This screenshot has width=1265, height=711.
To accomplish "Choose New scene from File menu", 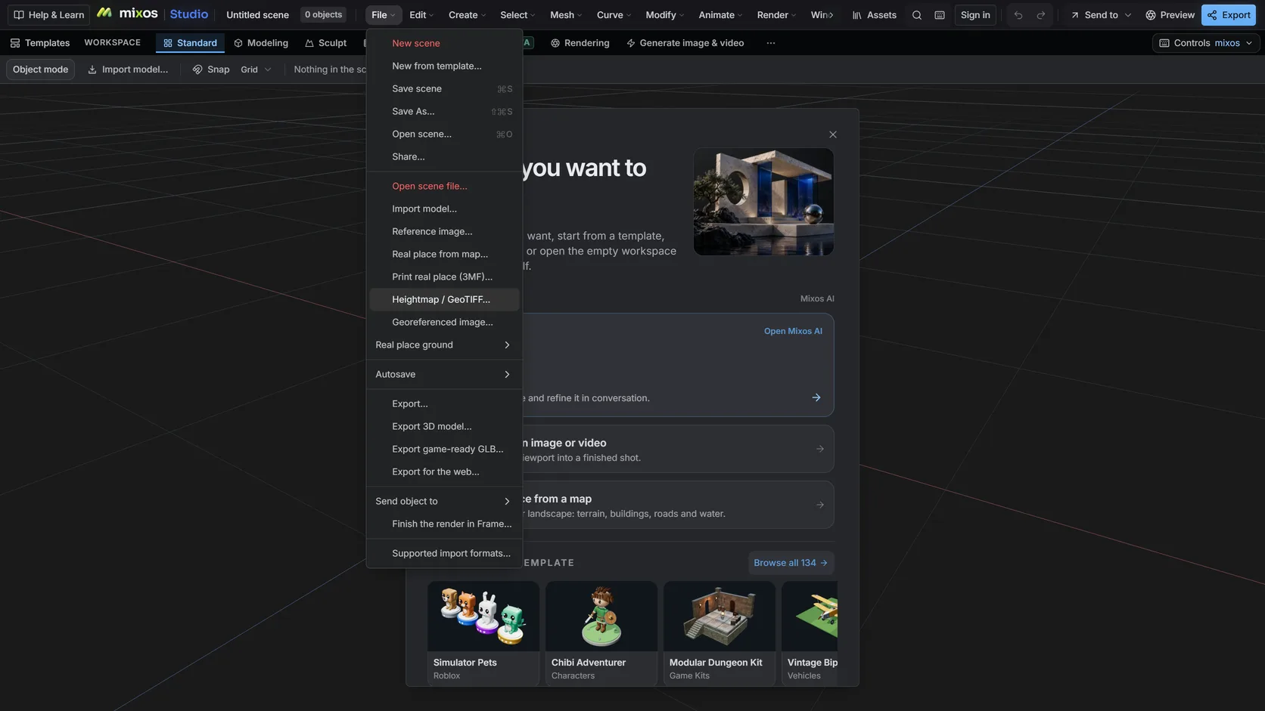I will [443, 43].
